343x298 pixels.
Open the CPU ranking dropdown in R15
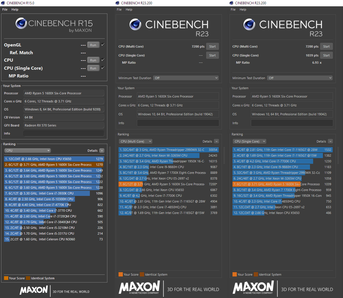(28, 151)
